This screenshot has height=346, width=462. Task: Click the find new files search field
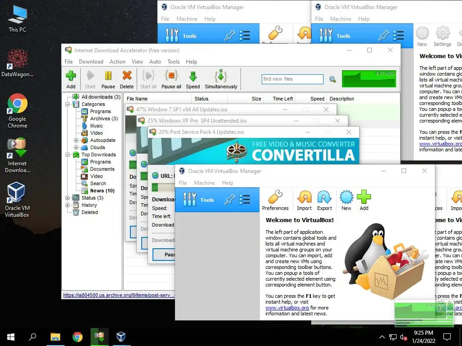[x=292, y=79]
